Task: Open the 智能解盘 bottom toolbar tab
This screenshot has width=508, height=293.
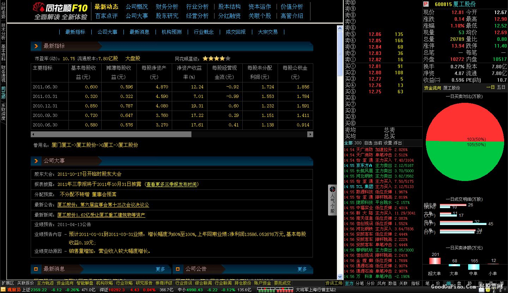Action: (x=85, y=283)
